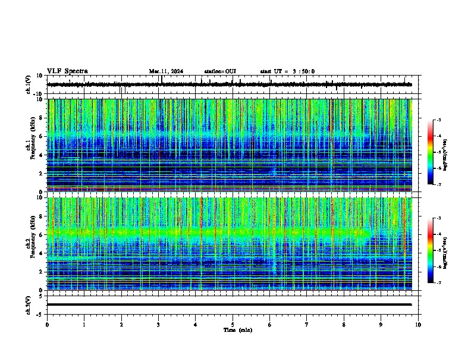Click the "ch.1(V)" waveform axis label
The height and width of the screenshot is (364, 471).
pyautogui.click(x=29, y=84)
